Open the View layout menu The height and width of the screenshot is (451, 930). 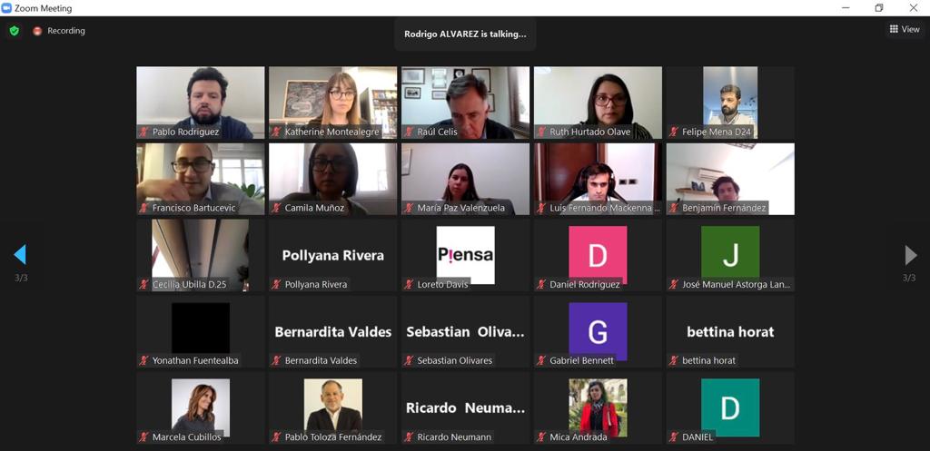(905, 29)
